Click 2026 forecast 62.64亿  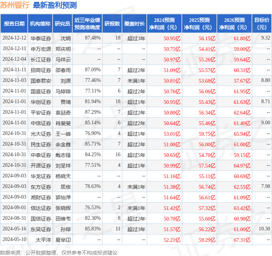242,113
